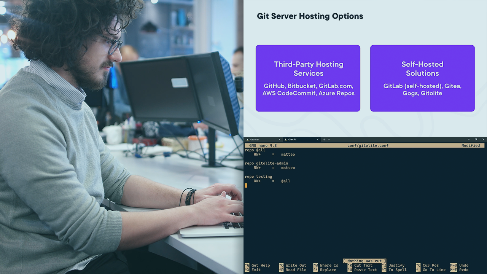
Task: Click Write Out to save the file
Action: point(296,265)
